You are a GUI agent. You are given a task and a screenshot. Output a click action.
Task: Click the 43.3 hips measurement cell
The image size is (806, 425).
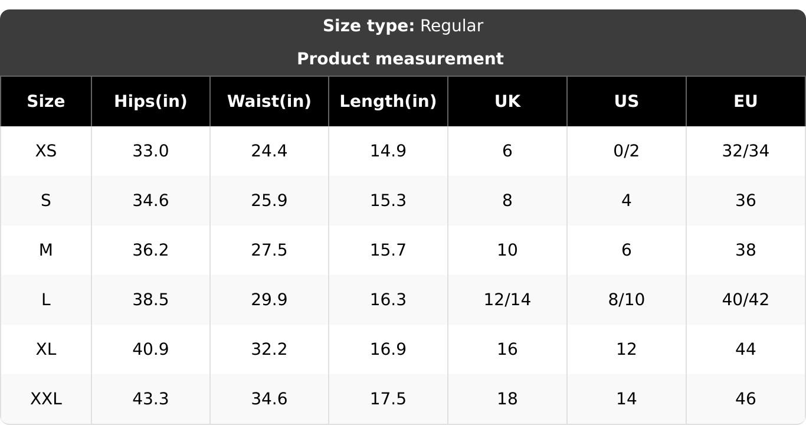(x=150, y=399)
